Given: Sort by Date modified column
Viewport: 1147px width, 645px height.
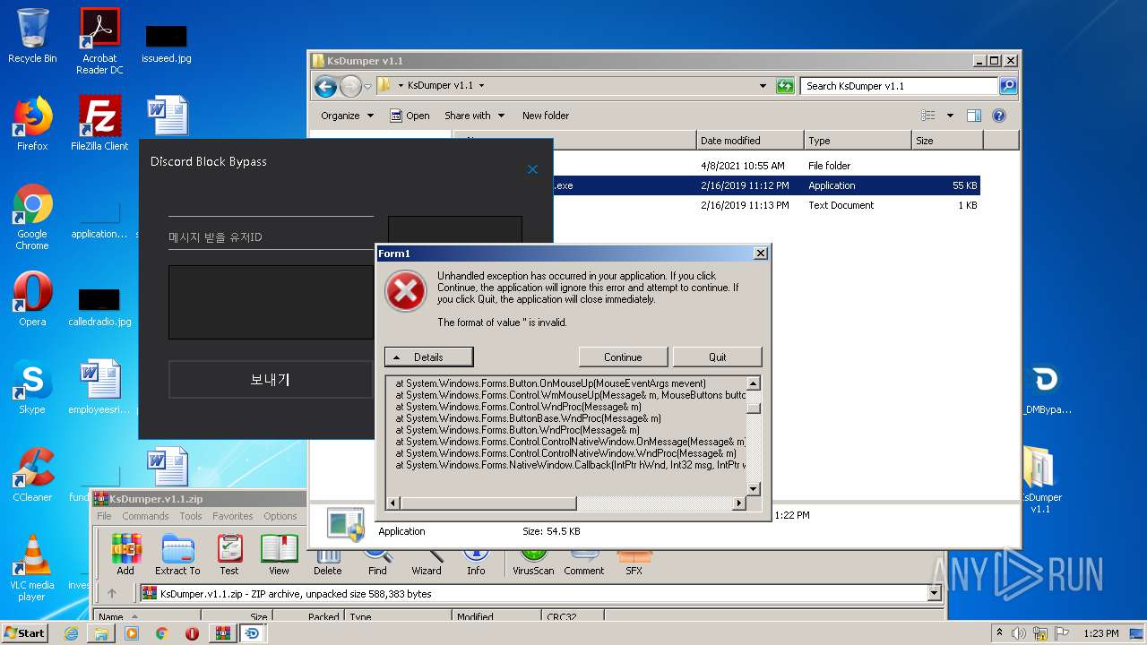Looking at the screenshot, I should point(750,141).
